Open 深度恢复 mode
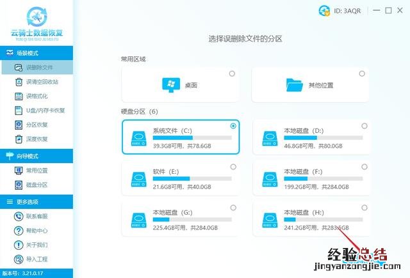Viewport: 410px width, 278px height. pos(37,139)
